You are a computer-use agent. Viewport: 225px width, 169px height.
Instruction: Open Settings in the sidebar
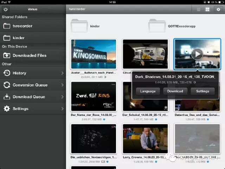click(33, 109)
